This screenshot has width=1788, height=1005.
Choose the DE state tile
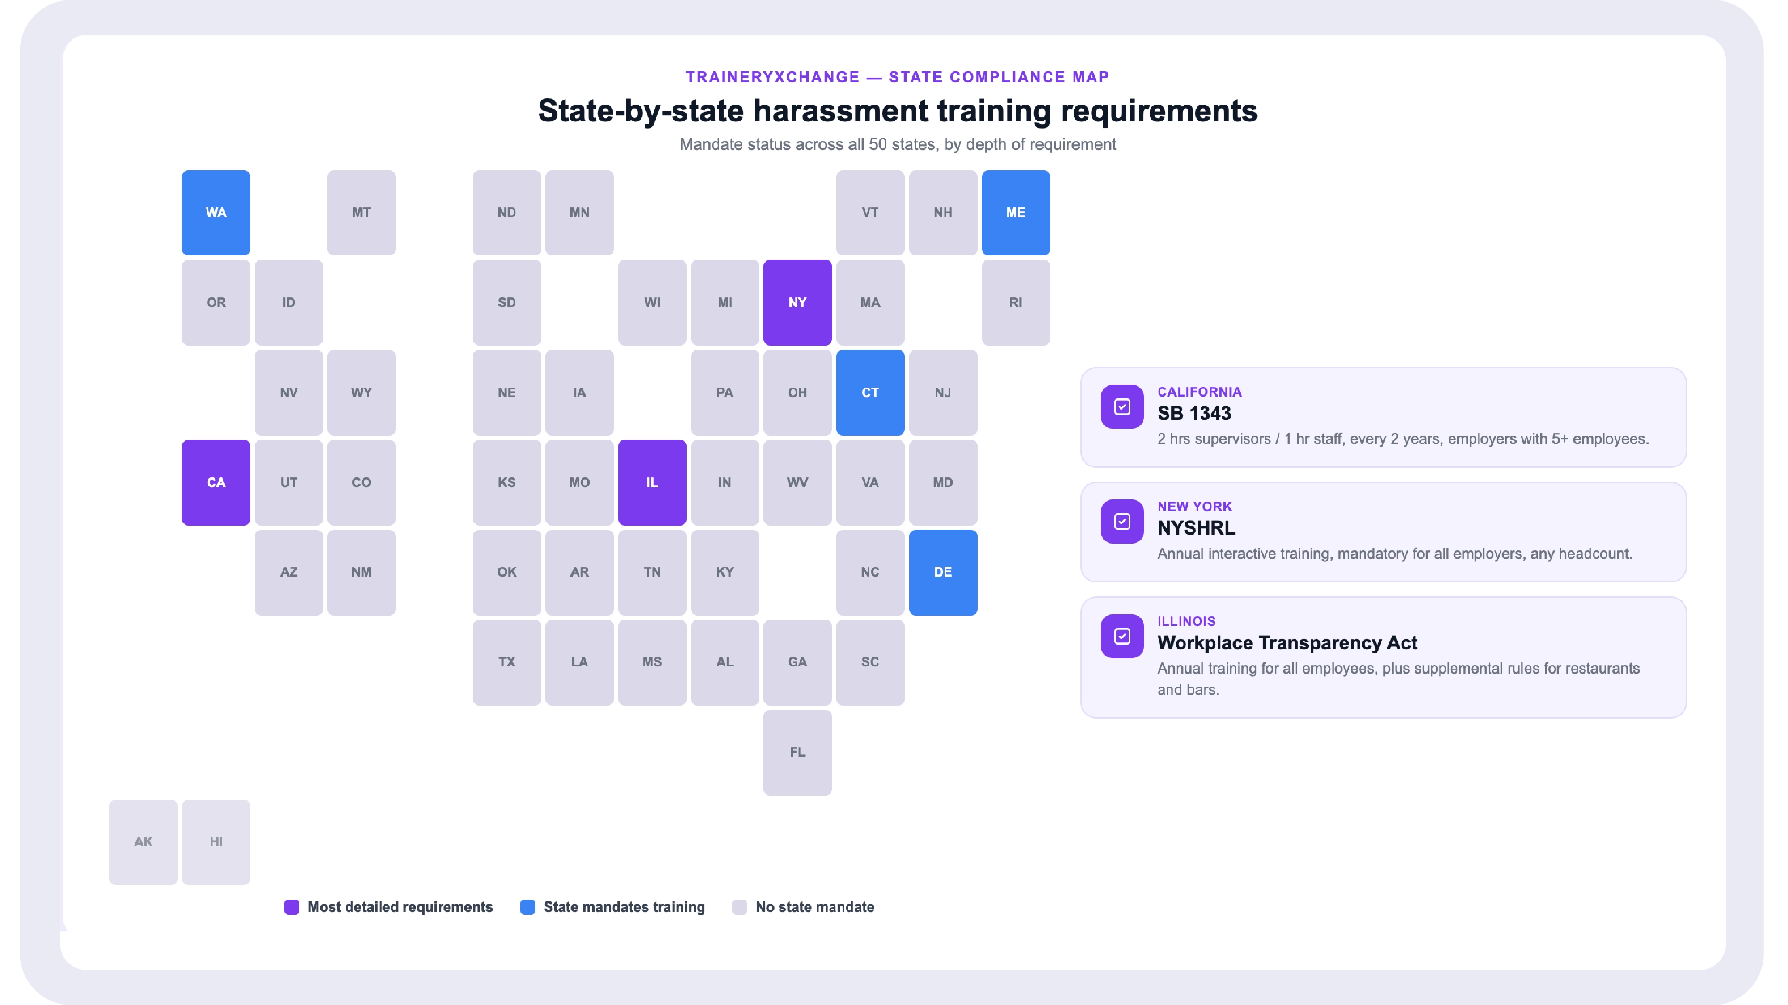[943, 572]
